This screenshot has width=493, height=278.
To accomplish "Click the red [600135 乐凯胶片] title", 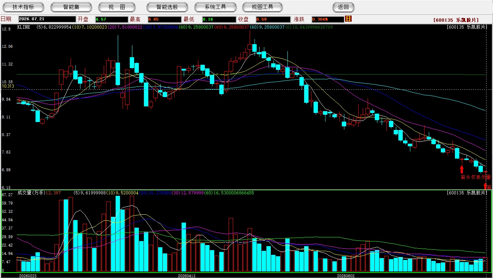I will pyautogui.click(x=456, y=20).
